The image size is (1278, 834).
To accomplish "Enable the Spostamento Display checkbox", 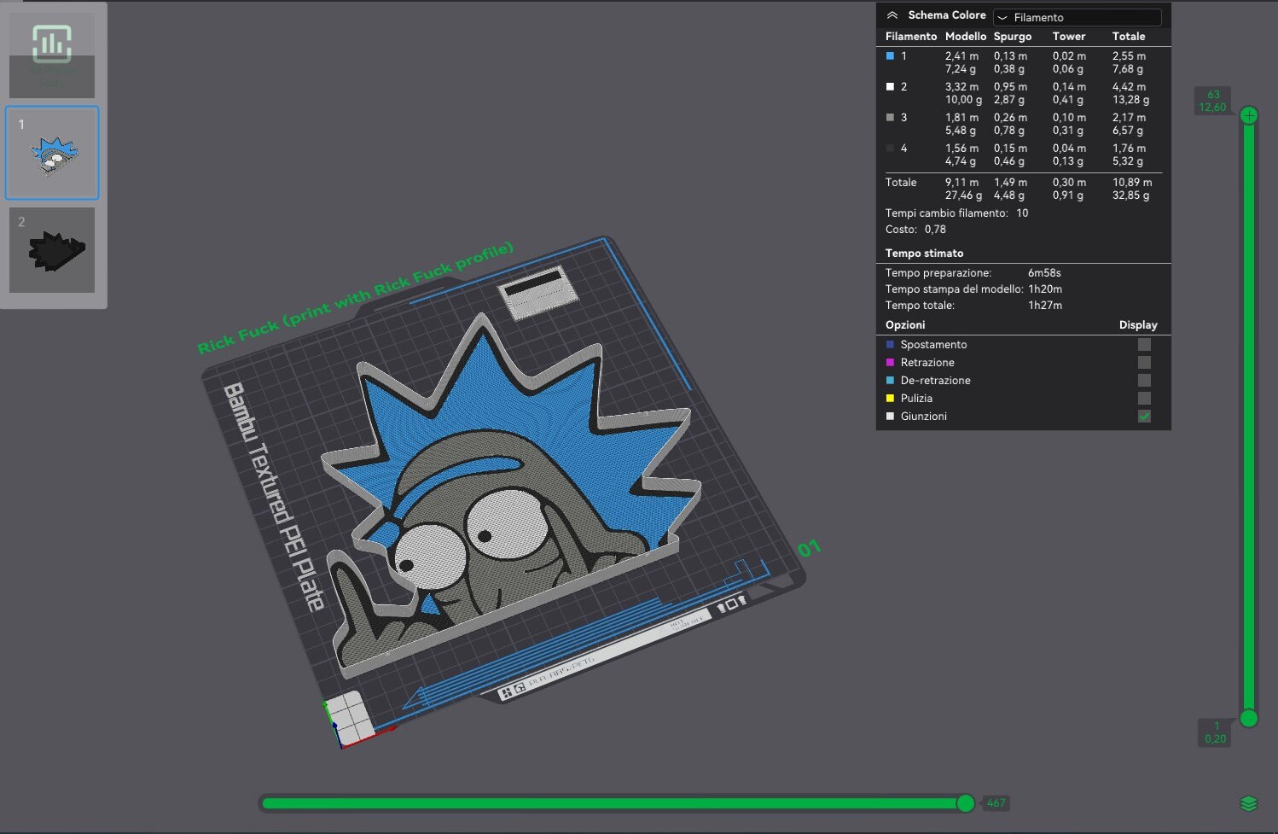I will [x=1143, y=344].
